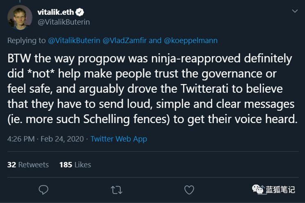The width and height of the screenshot is (305, 203).
Task: Click the 蓝狐笔记 watermark text
Action: coord(280,189)
